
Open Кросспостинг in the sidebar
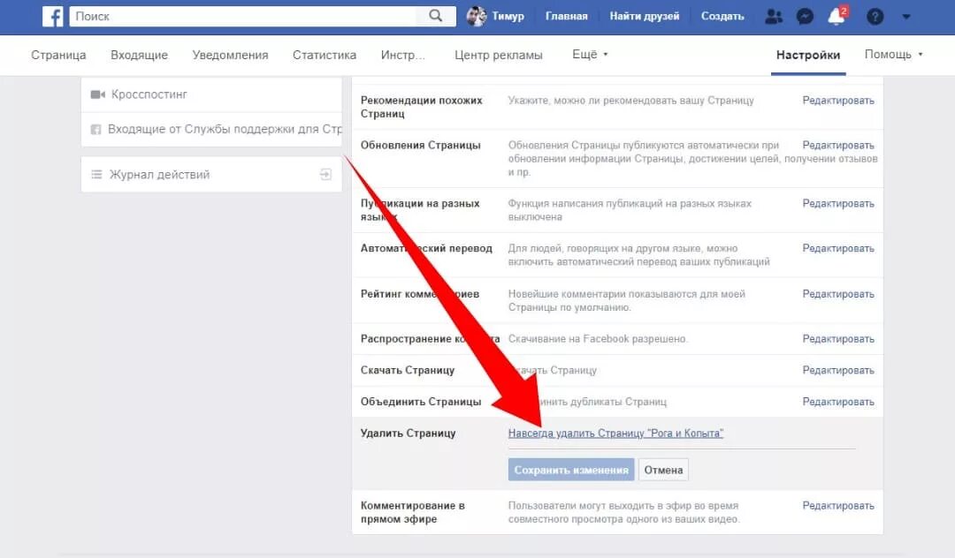point(211,94)
